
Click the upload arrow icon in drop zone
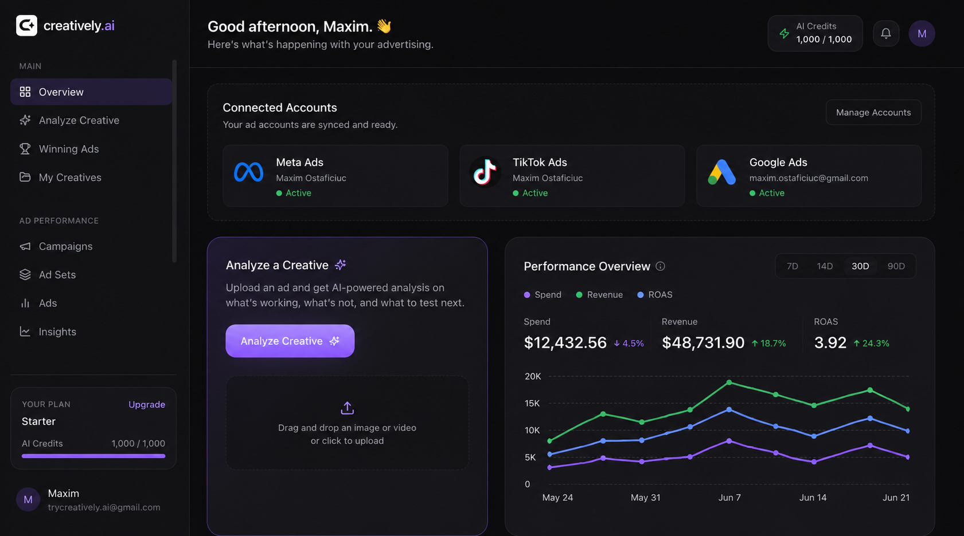[347, 408]
